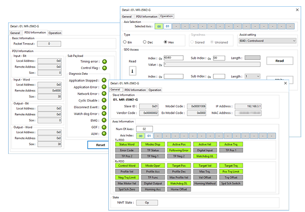Open the Assist setting dropdown
This screenshot has width=305, height=212.
[x=268, y=41]
